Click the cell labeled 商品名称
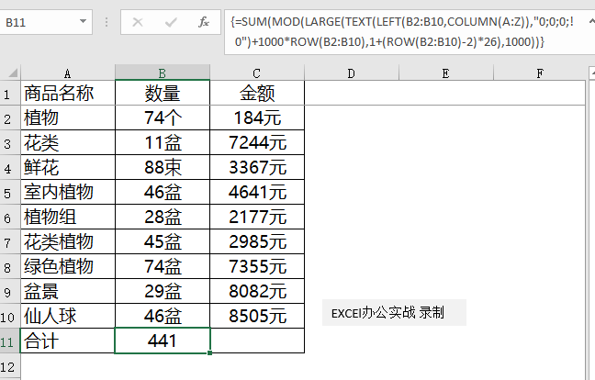 click(68, 93)
